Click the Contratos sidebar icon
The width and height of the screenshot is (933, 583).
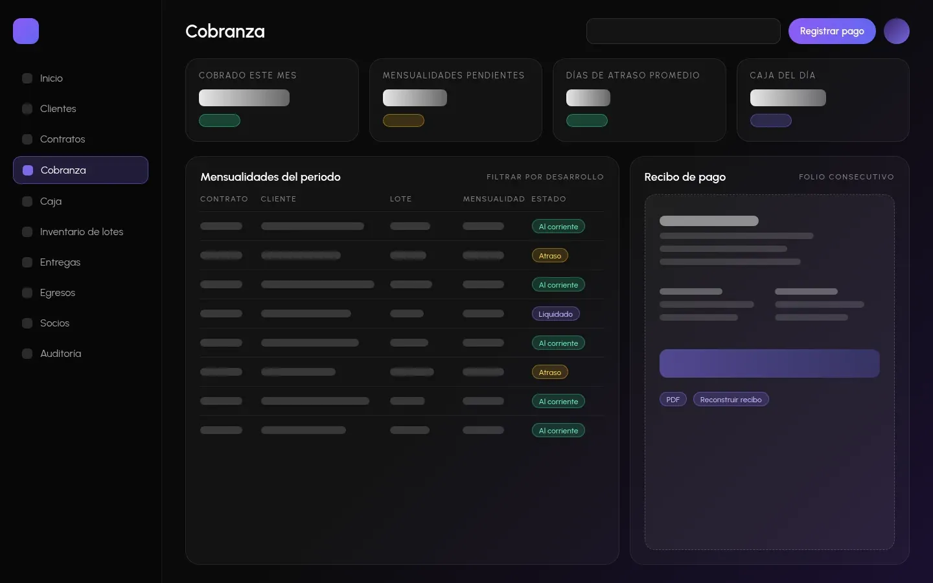(27, 139)
